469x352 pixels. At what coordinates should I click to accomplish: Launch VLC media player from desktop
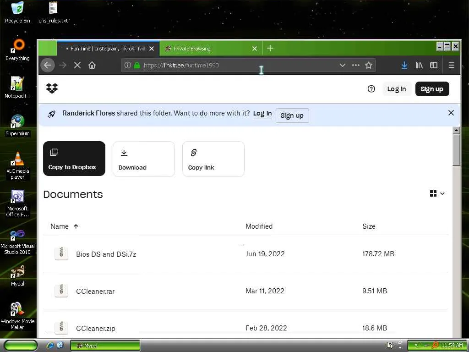tap(17, 165)
